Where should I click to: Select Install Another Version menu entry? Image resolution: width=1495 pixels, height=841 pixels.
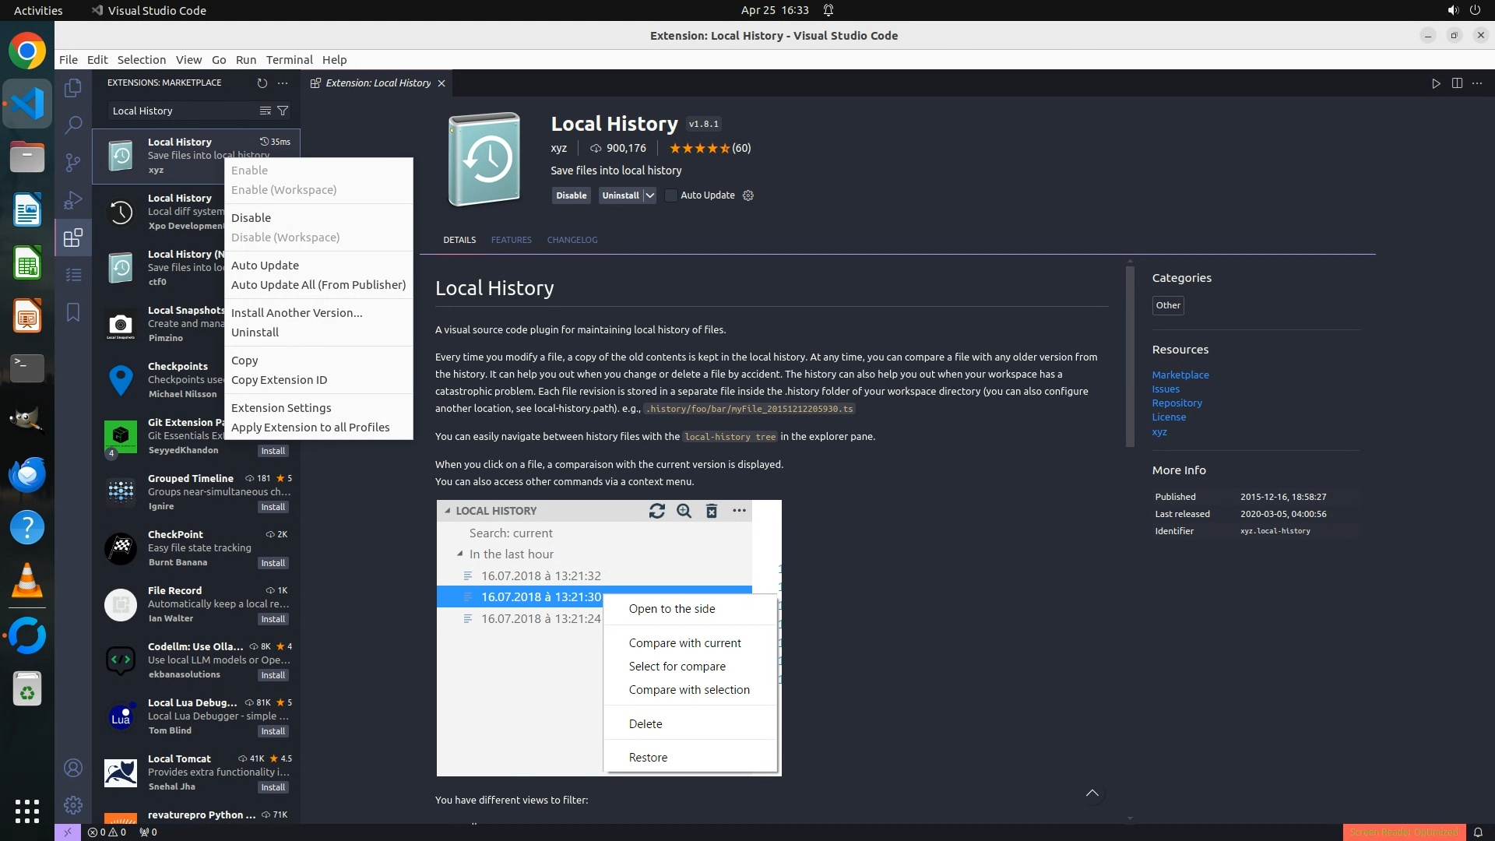click(x=297, y=313)
